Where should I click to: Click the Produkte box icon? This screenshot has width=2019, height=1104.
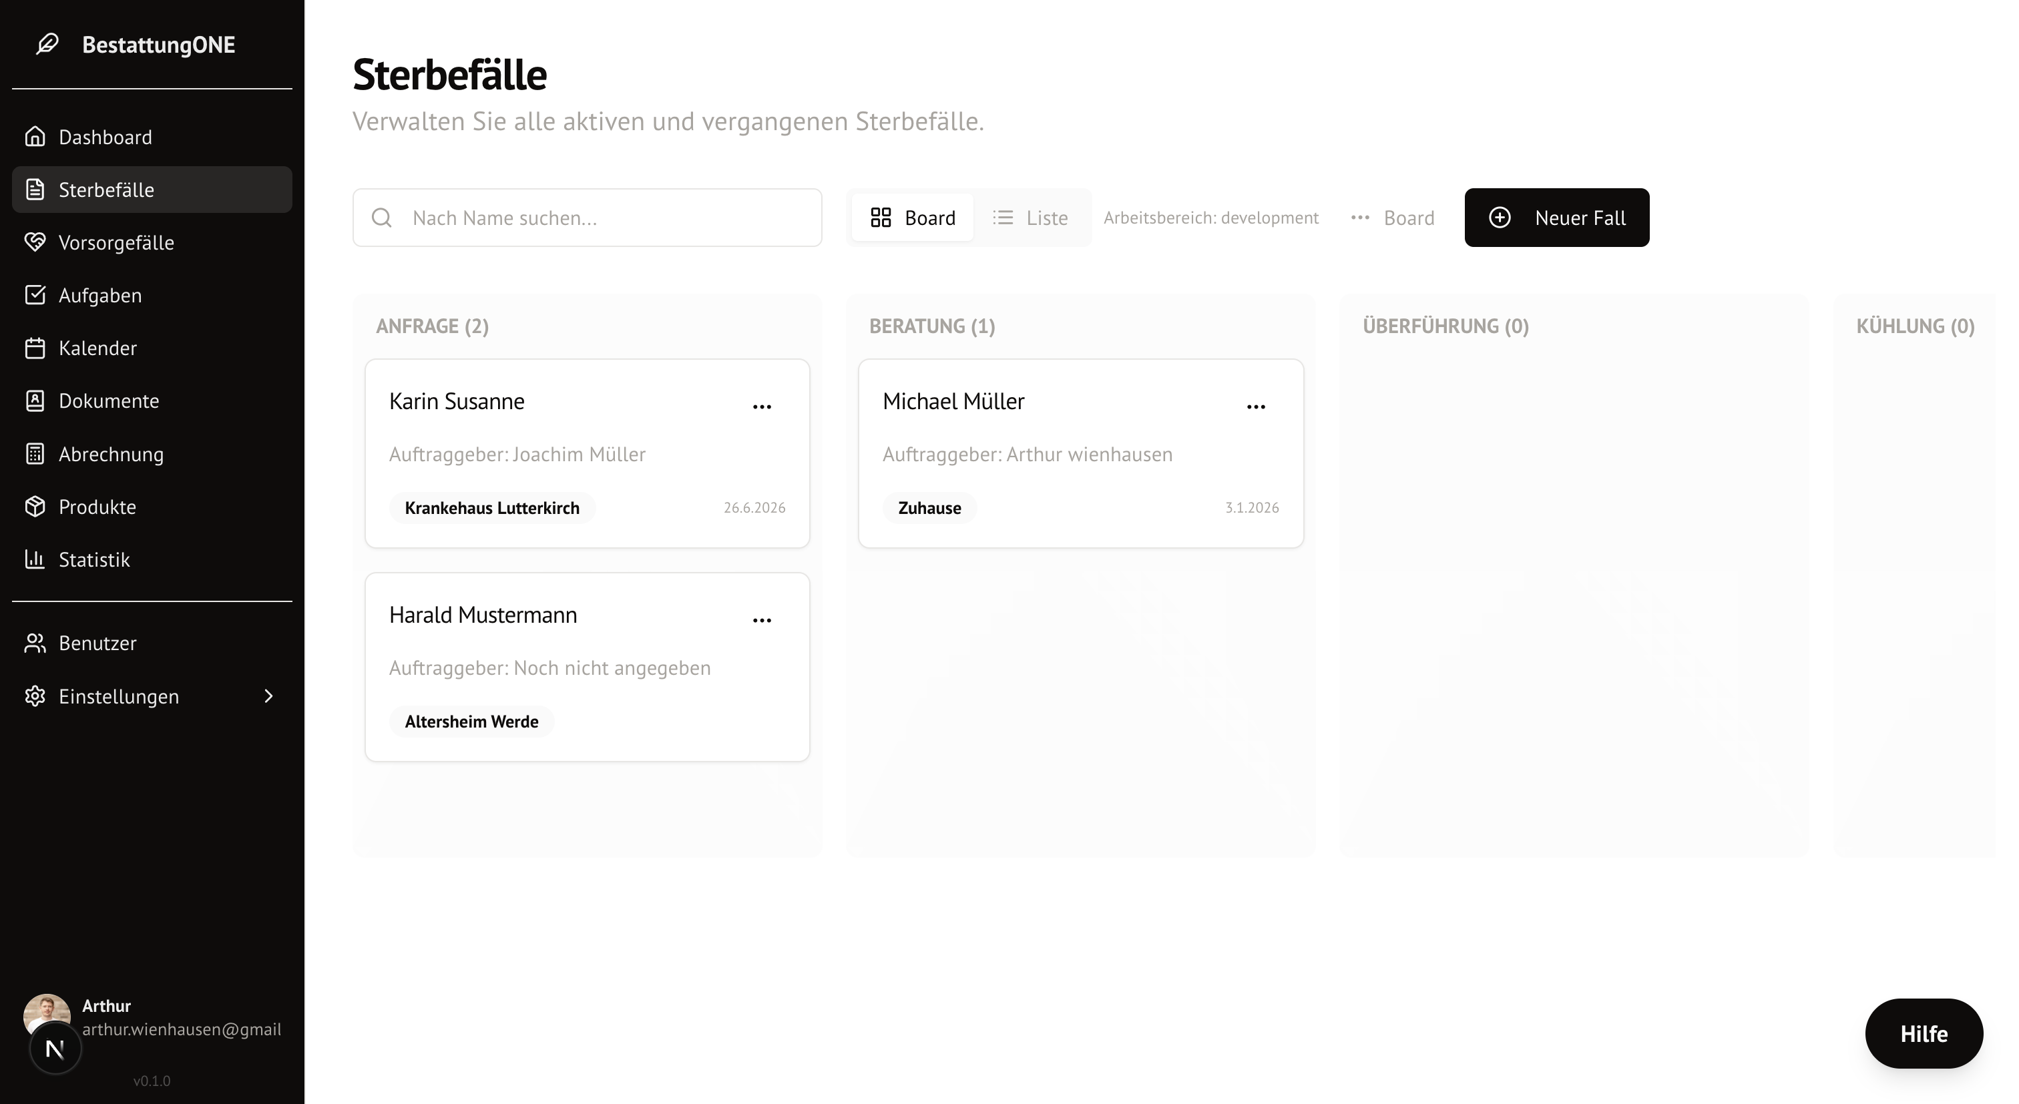point(35,506)
